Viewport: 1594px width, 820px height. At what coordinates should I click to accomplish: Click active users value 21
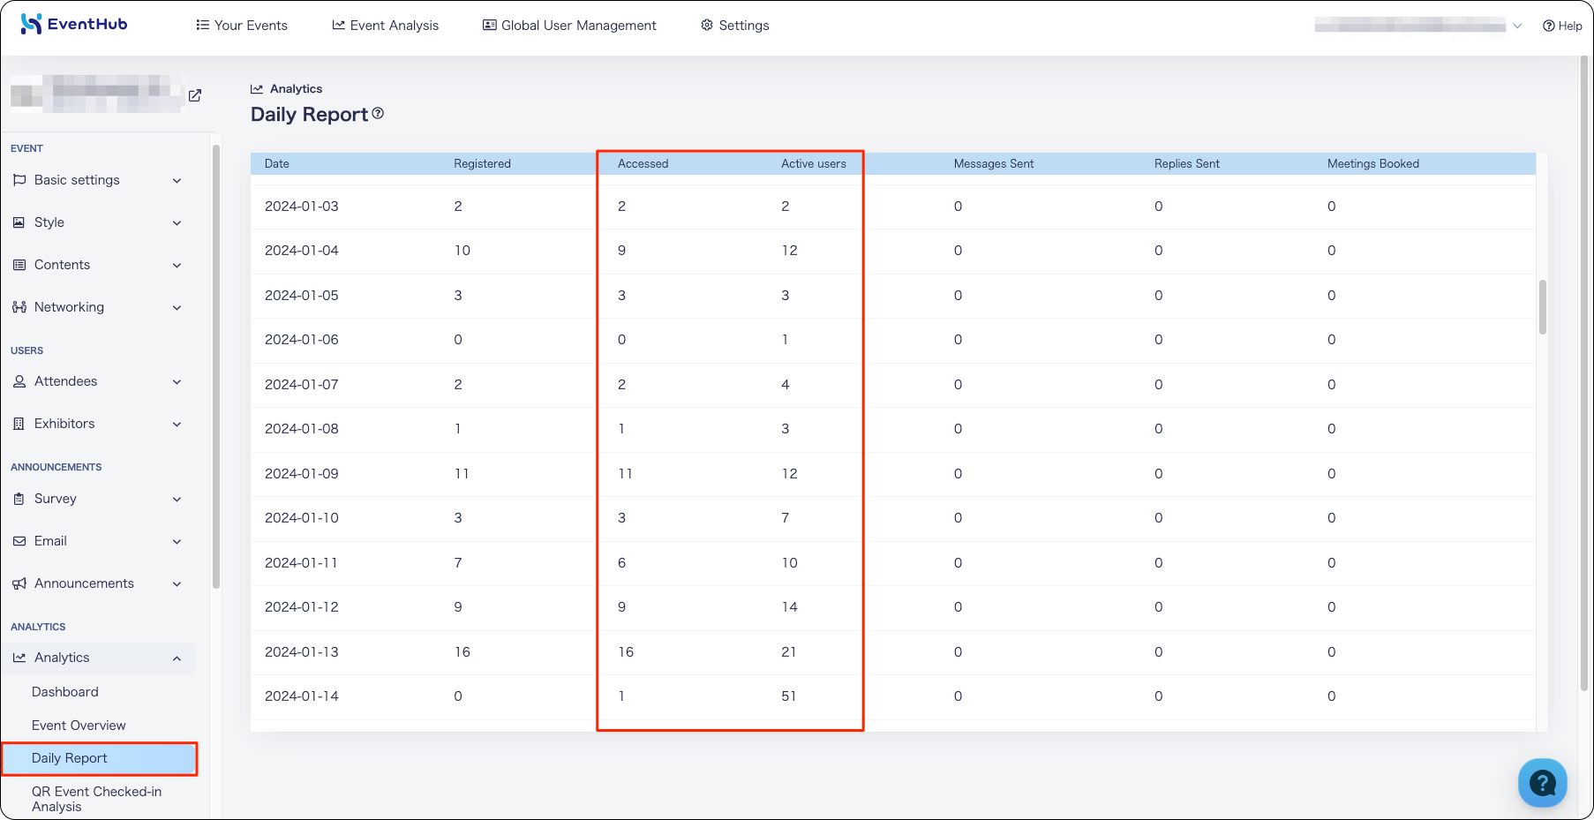[x=789, y=652]
